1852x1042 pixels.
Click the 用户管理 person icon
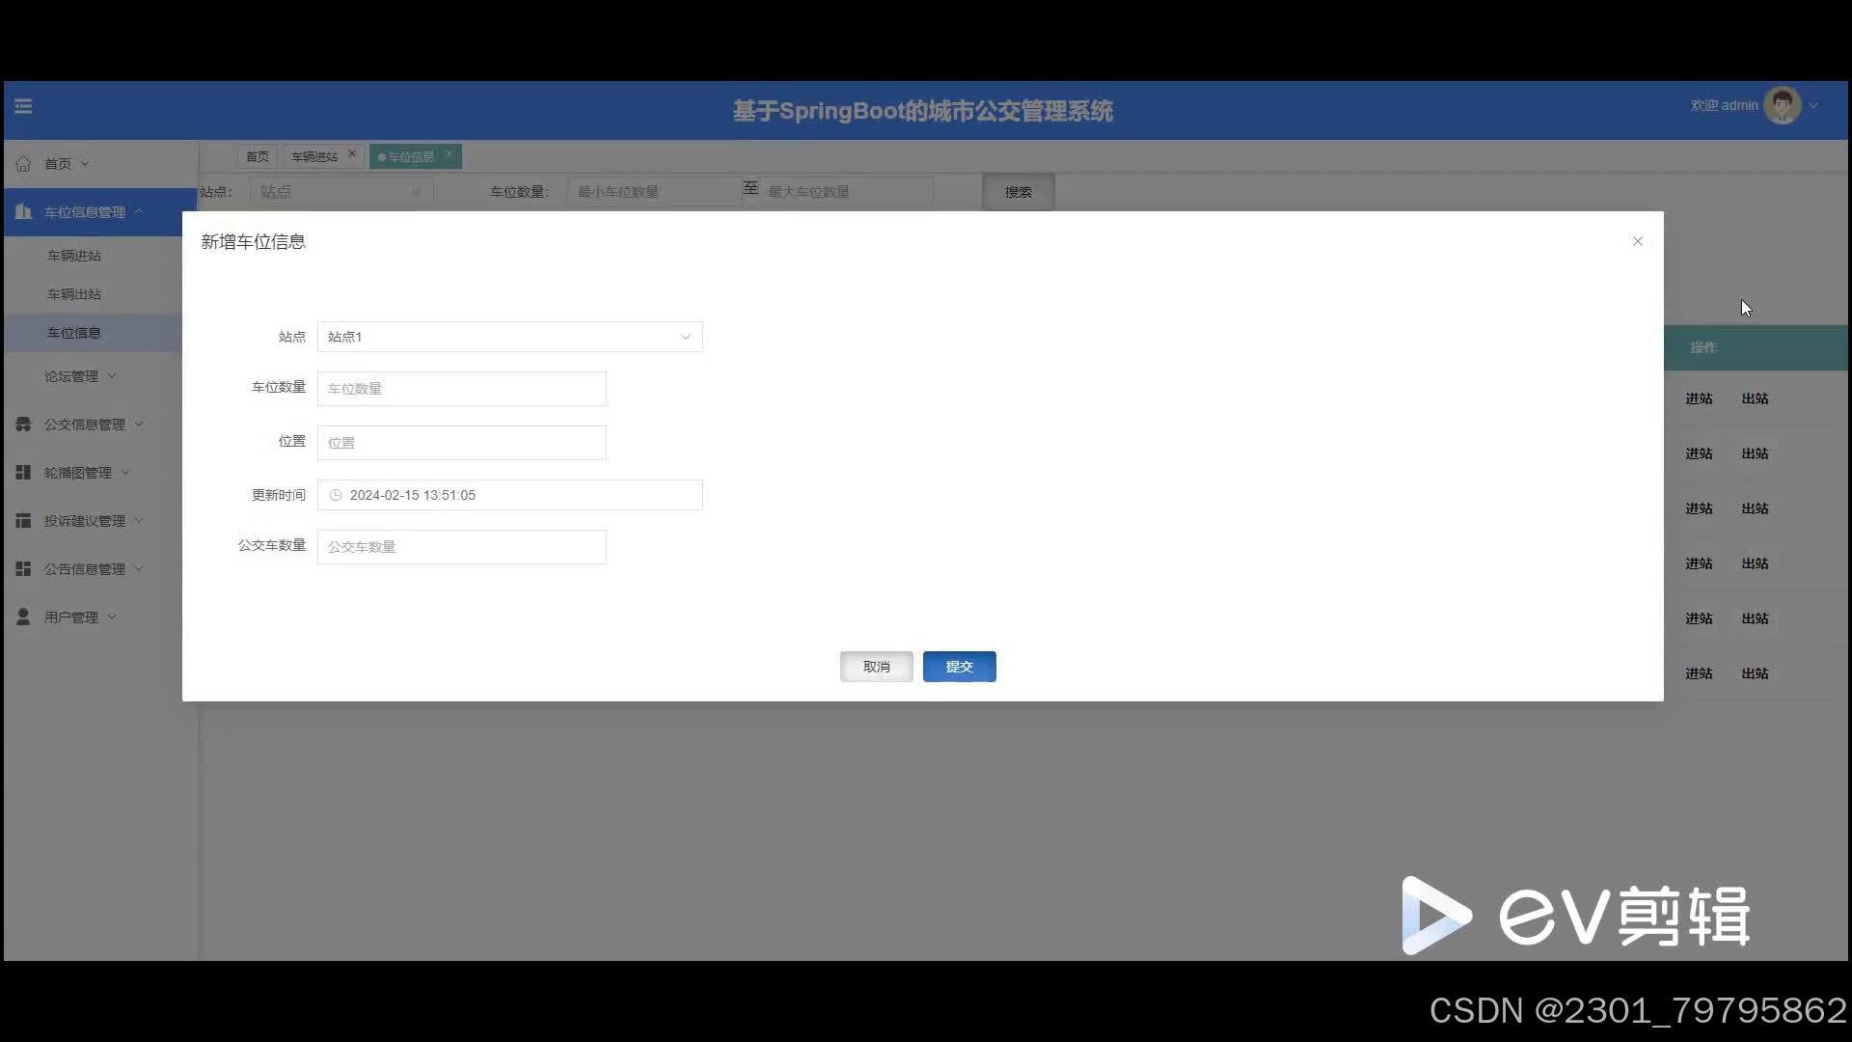23,617
